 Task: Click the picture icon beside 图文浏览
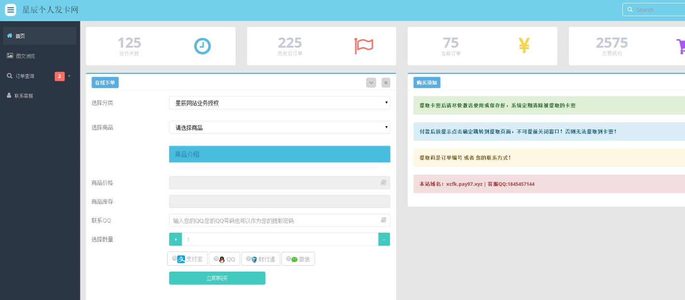tap(10, 56)
